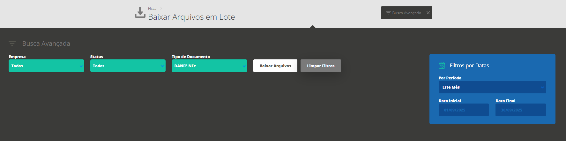Click the filter lines icon beside the Busca Avançada heading
Image resolution: width=566 pixels, height=141 pixels.
point(12,44)
